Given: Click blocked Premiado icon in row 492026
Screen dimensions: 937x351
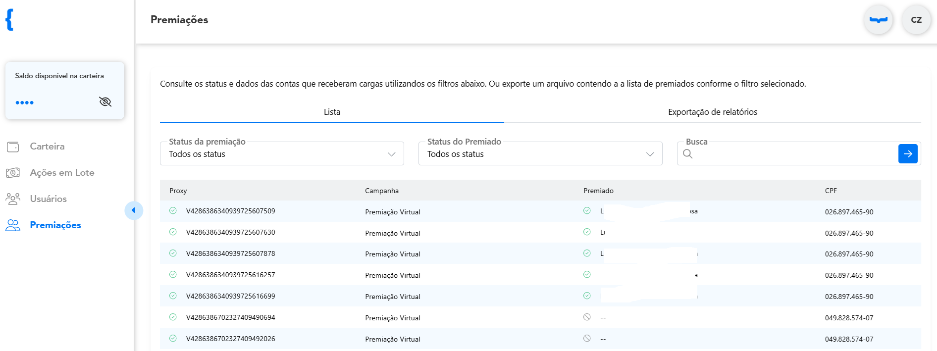Looking at the screenshot, I should [587, 339].
